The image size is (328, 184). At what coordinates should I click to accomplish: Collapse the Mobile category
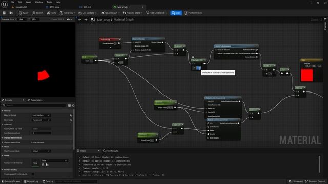[x=2, y=147]
